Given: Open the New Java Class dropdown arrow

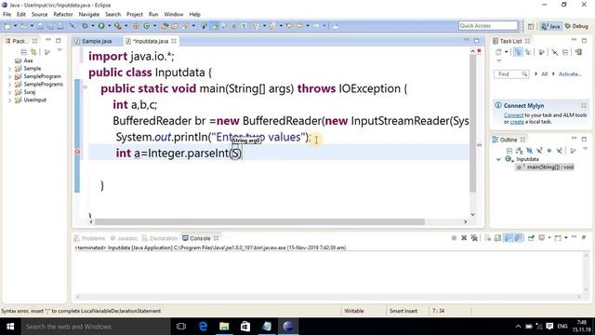Looking at the screenshot, I should click(x=154, y=26).
